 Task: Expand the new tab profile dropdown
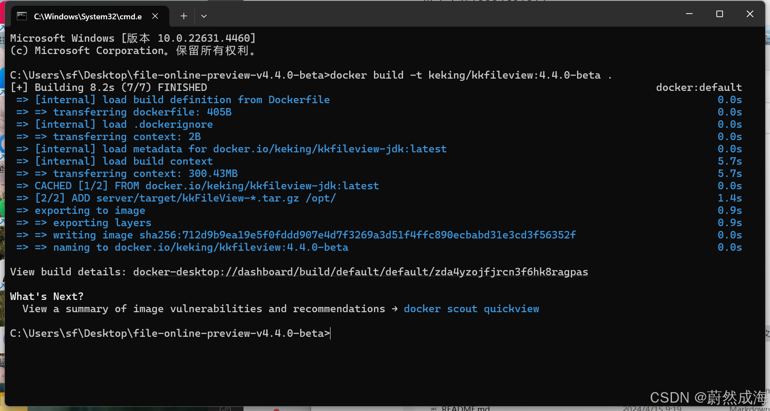(204, 16)
